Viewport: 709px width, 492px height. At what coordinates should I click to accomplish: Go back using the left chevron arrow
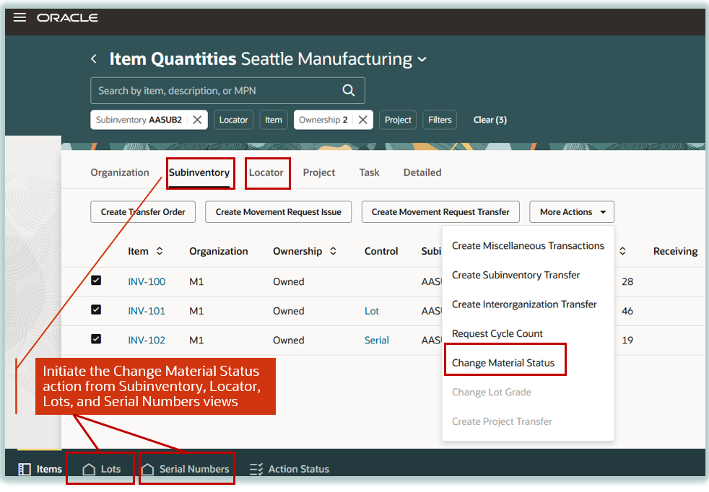pos(94,58)
